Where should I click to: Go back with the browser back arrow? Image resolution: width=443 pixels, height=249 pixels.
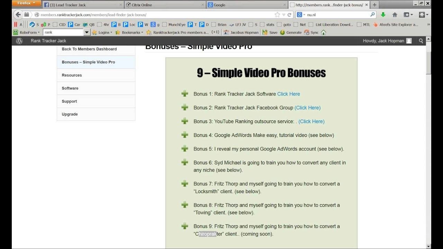pyautogui.click(x=18, y=15)
